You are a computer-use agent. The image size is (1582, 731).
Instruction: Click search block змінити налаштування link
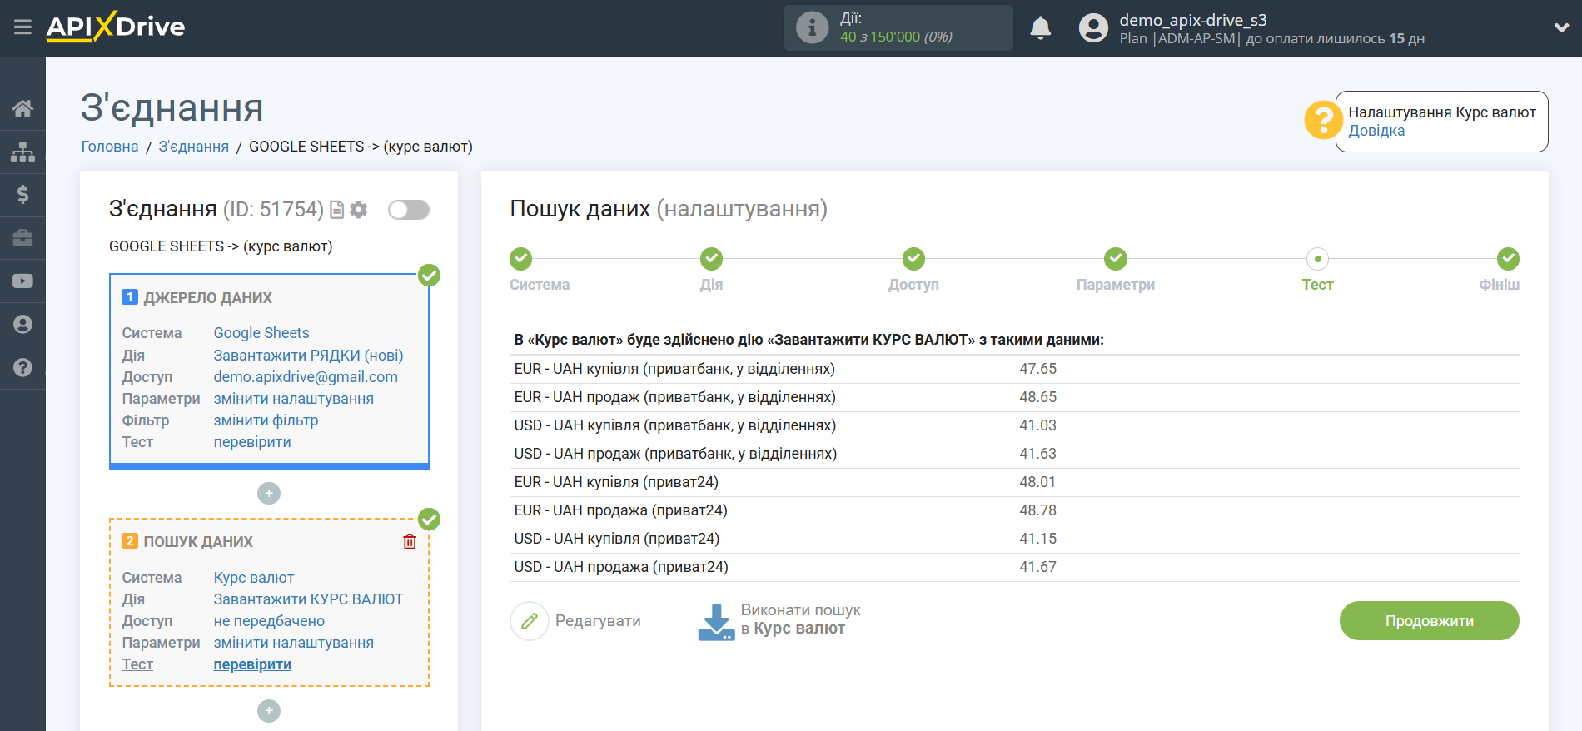293,643
